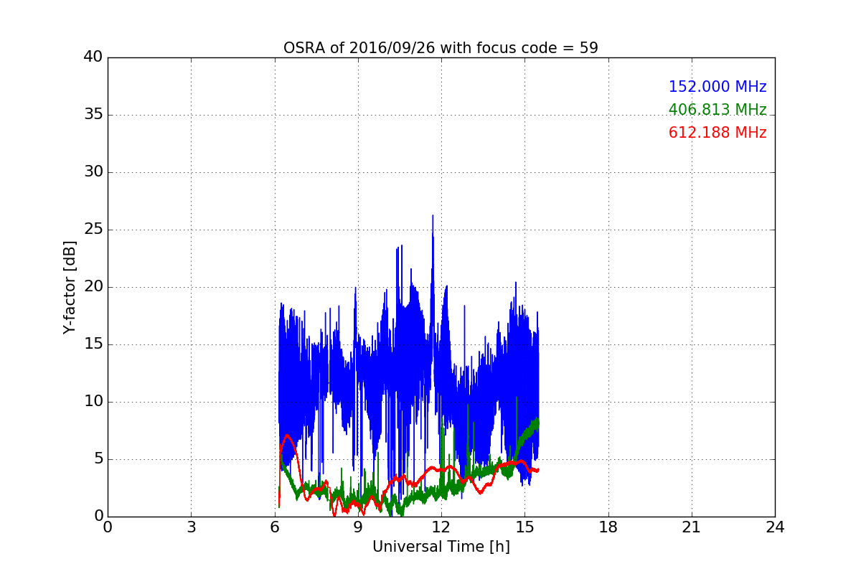Viewport: 861px width, 574px height.
Task: Click the plot title 'OSRA of 2016/09/26 with focus code = 59'
Action: (441, 48)
